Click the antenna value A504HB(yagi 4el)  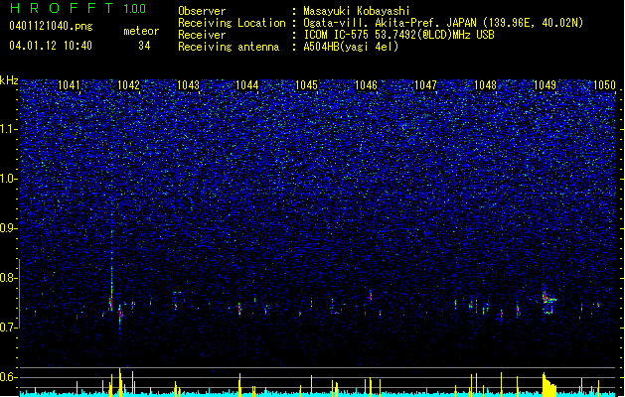pyautogui.click(x=351, y=47)
